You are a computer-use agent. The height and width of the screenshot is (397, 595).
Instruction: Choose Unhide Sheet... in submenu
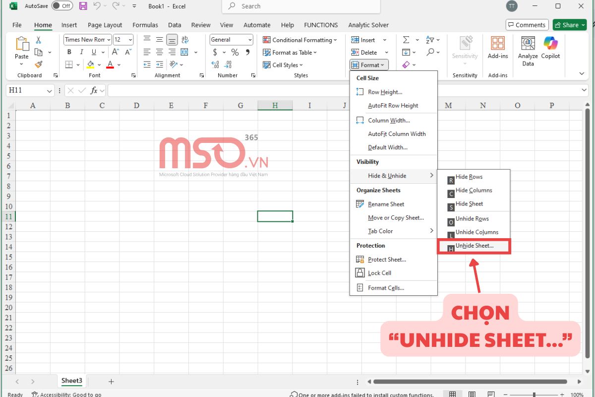click(x=474, y=246)
